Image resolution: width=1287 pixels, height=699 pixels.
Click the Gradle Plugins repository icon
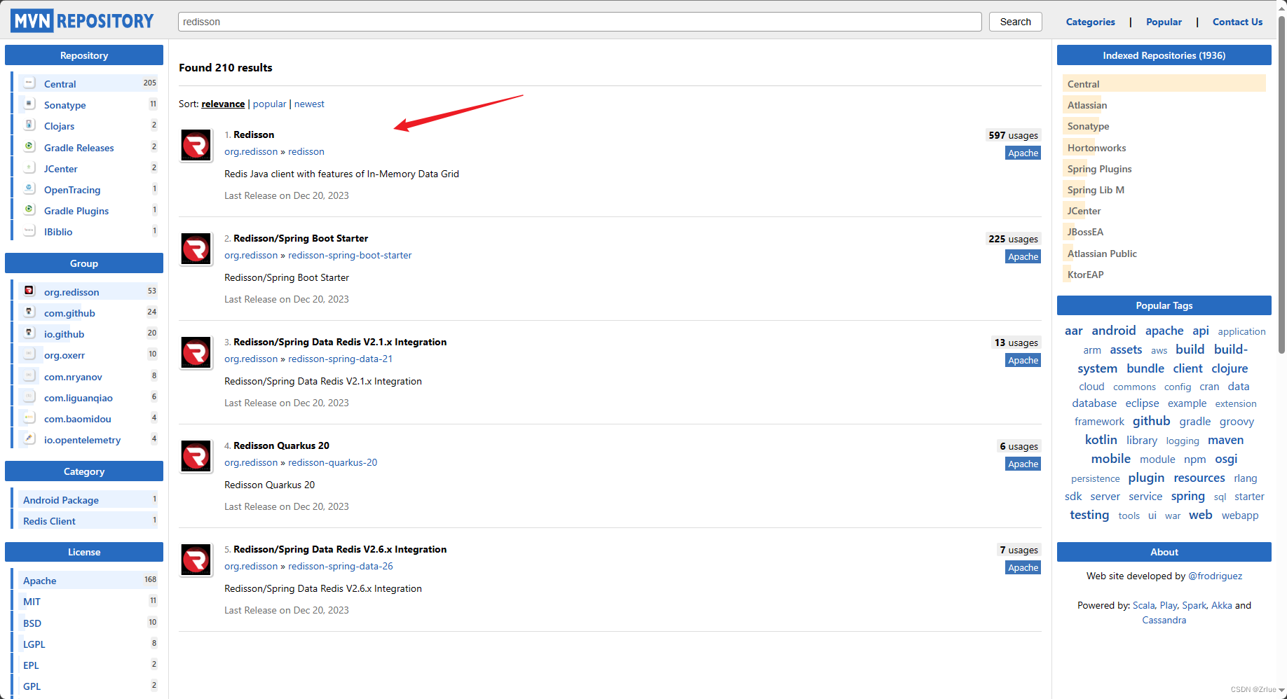(29, 209)
